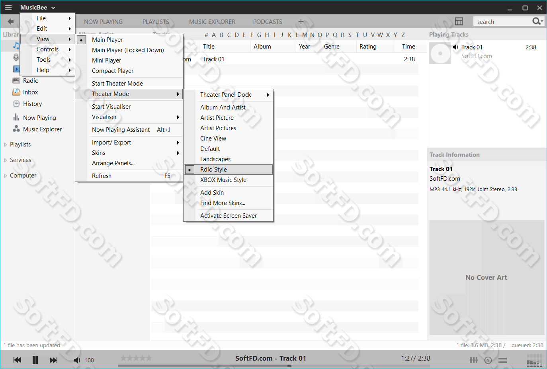Open the equalizer icon
Screen dimensions: 547x369
[x=474, y=360]
